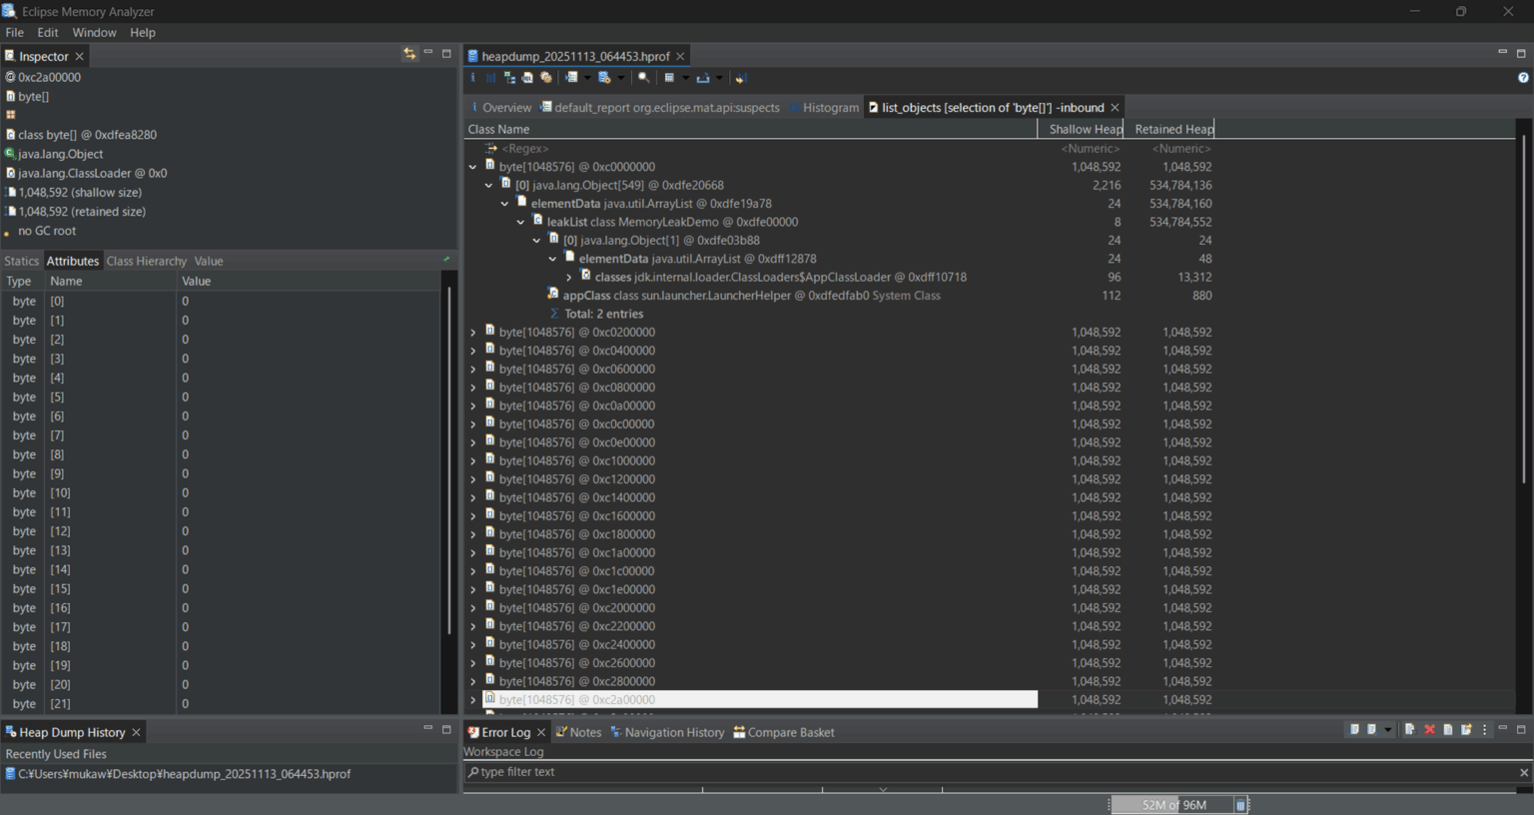
Task: Run the expert system test (gear icon)
Action: coord(546,78)
